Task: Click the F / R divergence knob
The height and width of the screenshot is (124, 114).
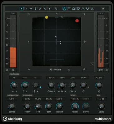Action: pos(38,106)
